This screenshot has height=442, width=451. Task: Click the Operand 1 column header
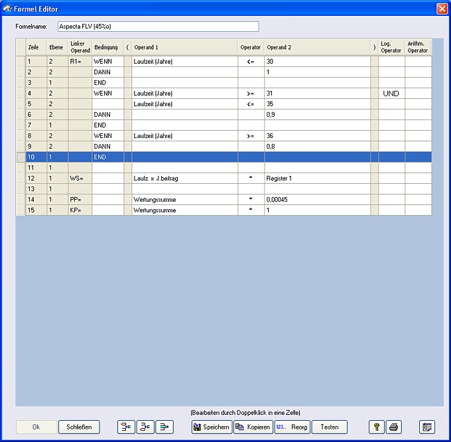(184, 48)
